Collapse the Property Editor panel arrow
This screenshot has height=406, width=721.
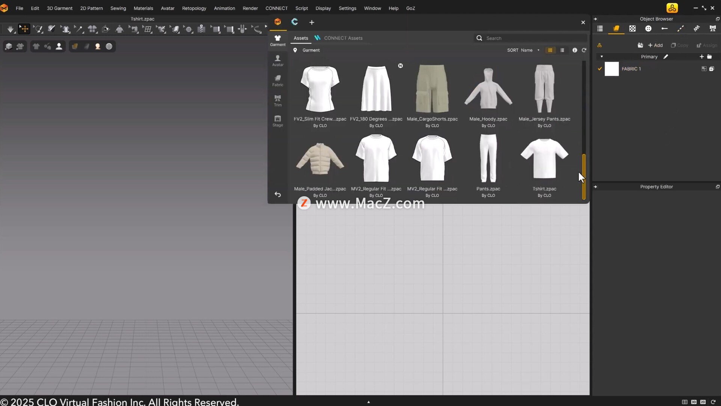point(595,186)
